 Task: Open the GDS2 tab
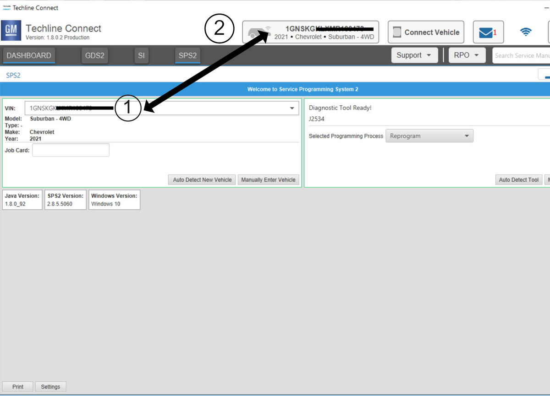tap(95, 55)
